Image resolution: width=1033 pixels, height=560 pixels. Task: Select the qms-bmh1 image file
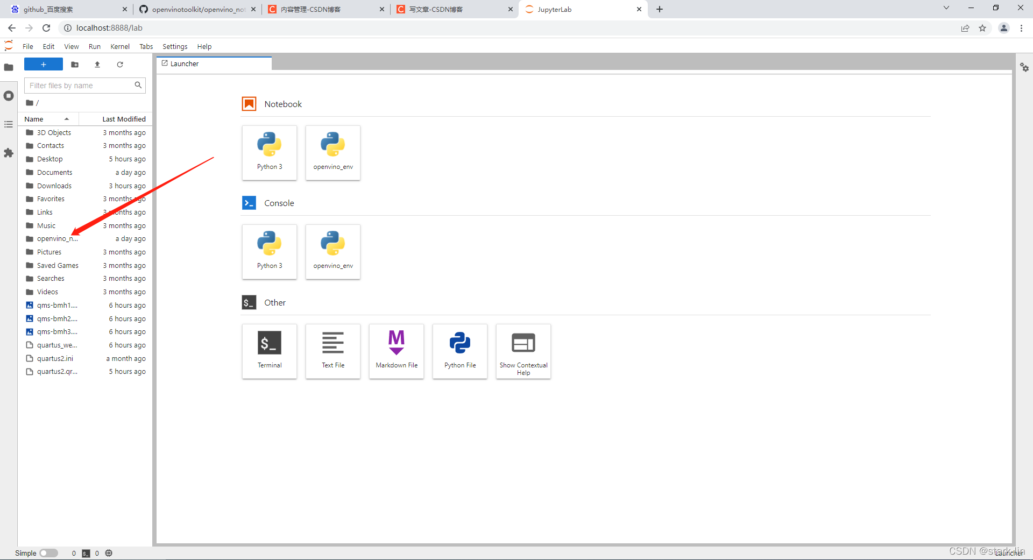tap(86, 306)
